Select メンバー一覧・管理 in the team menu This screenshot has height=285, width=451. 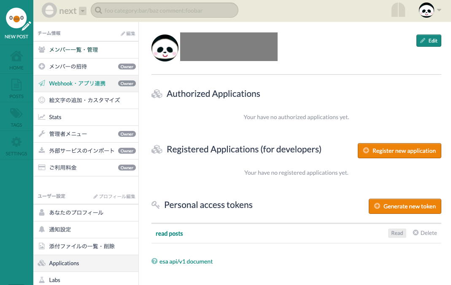(73, 50)
